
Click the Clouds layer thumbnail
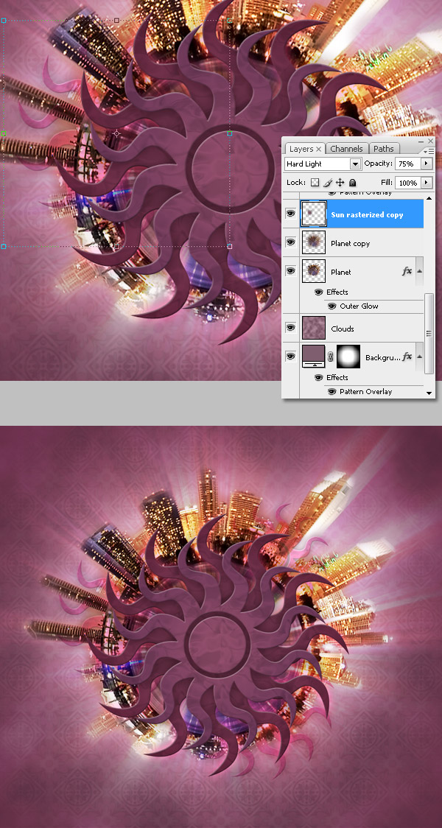click(x=314, y=328)
